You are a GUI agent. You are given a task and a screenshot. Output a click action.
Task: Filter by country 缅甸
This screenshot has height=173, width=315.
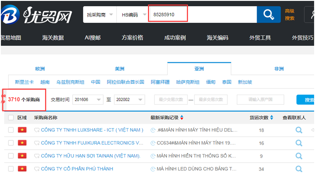point(211,82)
